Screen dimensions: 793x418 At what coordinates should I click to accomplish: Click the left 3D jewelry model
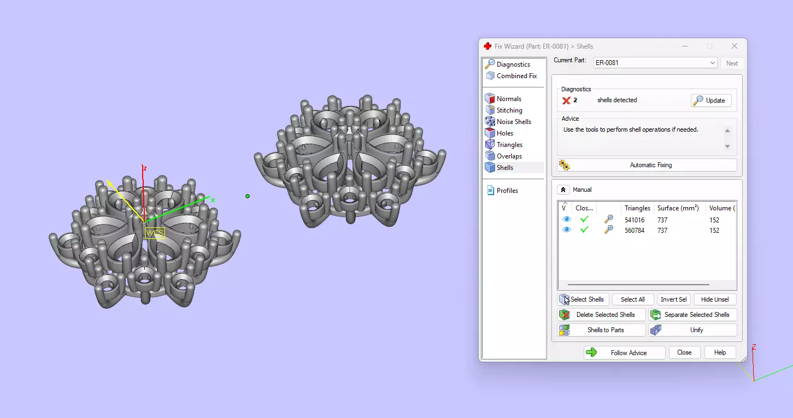(144, 240)
